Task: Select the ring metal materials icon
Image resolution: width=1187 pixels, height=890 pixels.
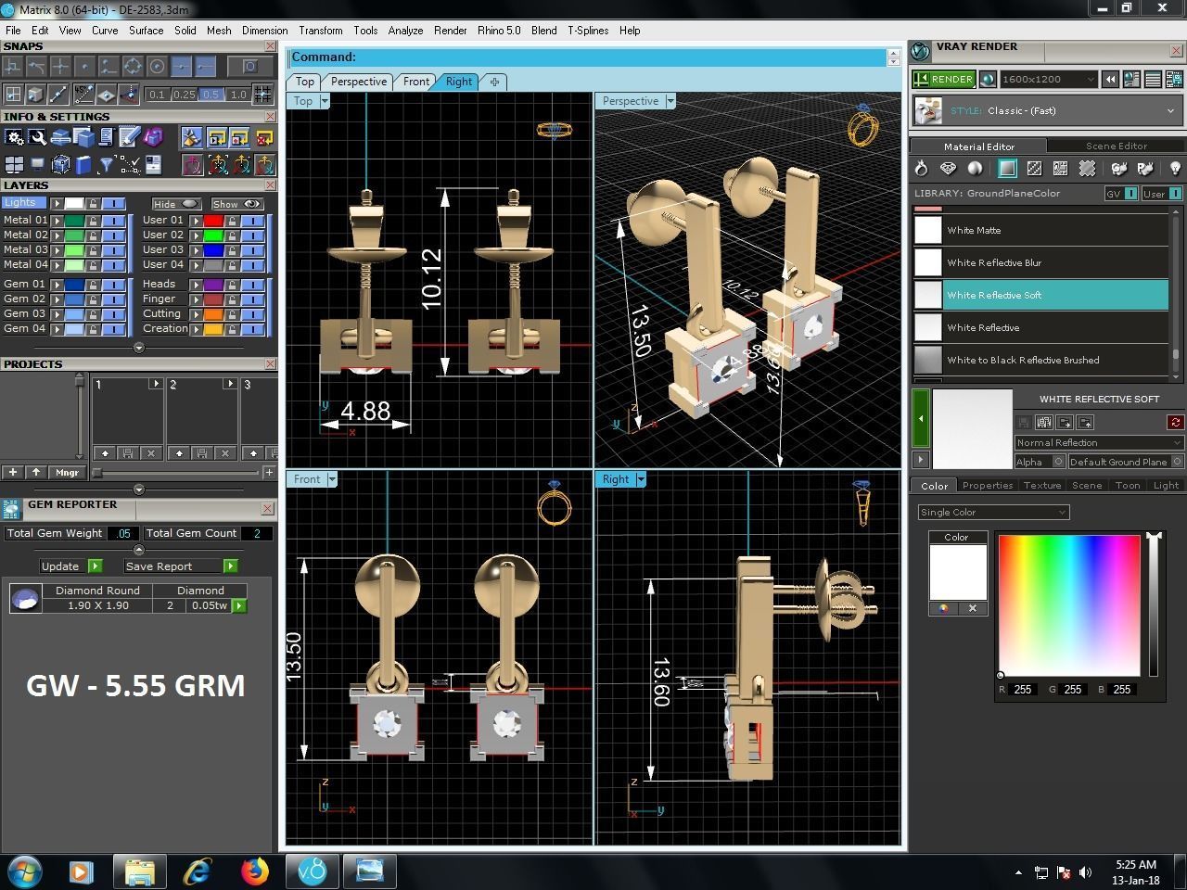Action: click(921, 169)
